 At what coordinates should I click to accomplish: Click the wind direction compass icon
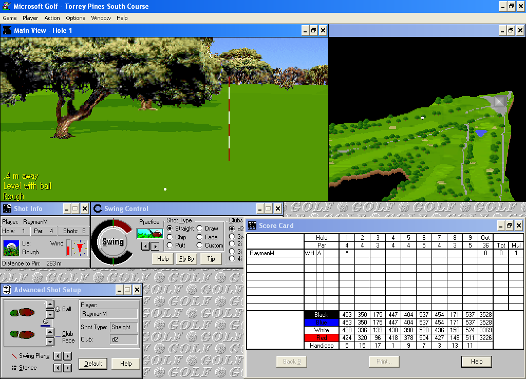tap(80, 248)
